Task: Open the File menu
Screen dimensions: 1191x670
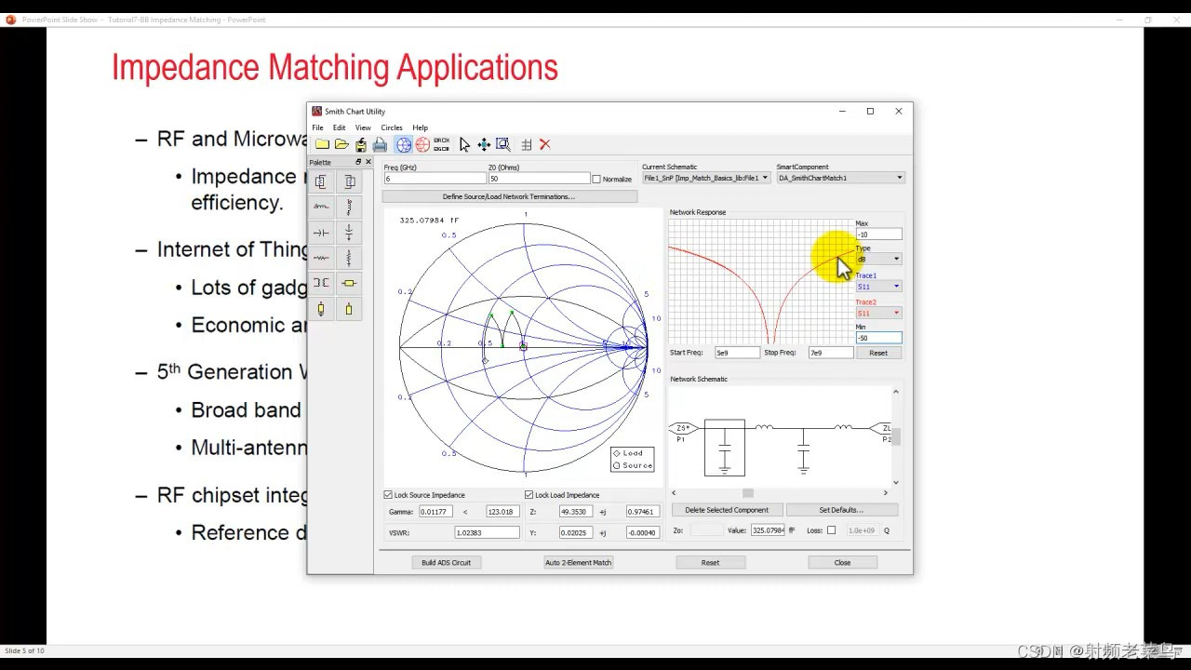Action: tap(317, 127)
